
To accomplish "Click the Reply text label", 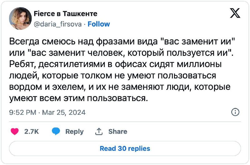I will click(x=74, y=132).
